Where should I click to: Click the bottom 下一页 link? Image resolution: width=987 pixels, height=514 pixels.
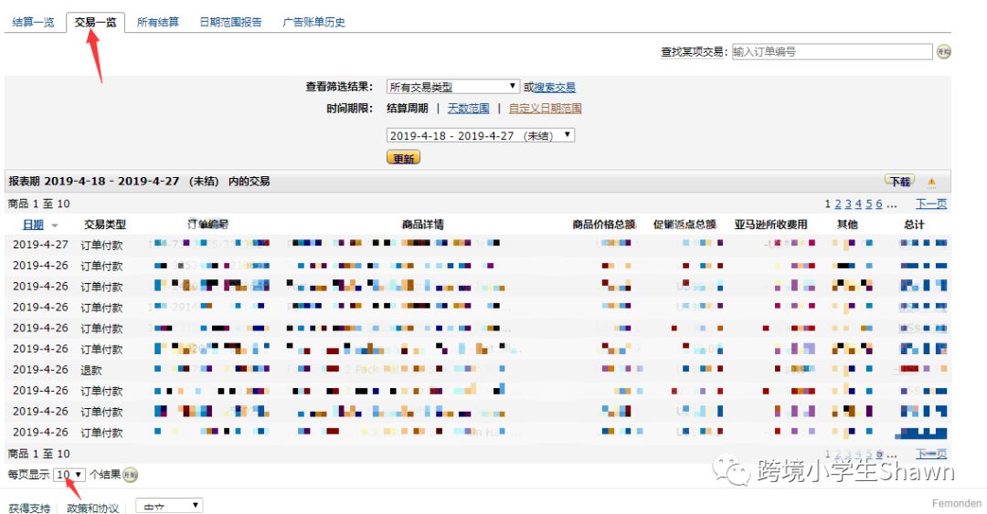pos(931,454)
